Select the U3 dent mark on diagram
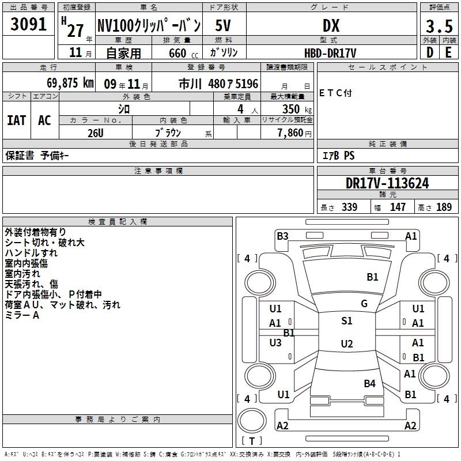Image resolution: width=461 pixels, height=461 pixels. tap(275, 343)
